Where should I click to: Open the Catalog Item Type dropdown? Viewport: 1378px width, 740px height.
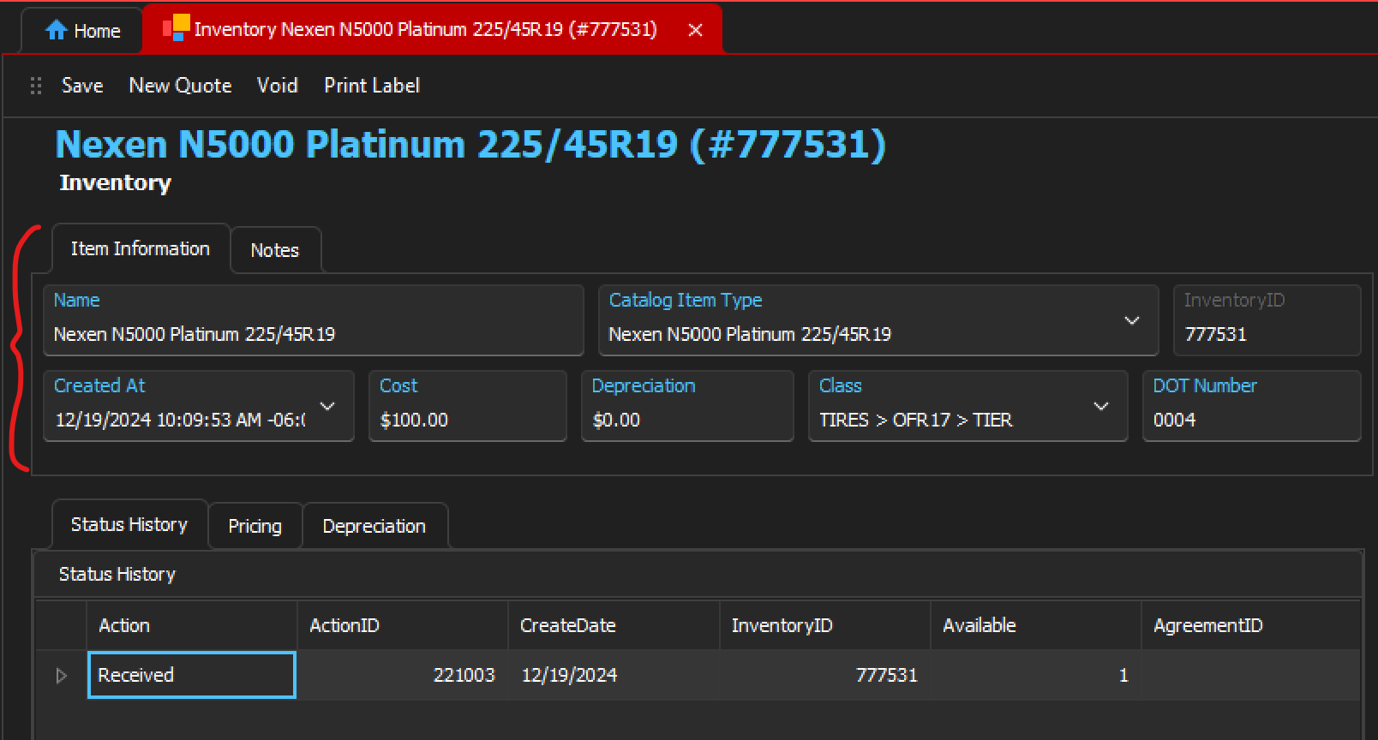pyautogui.click(x=1132, y=320)
